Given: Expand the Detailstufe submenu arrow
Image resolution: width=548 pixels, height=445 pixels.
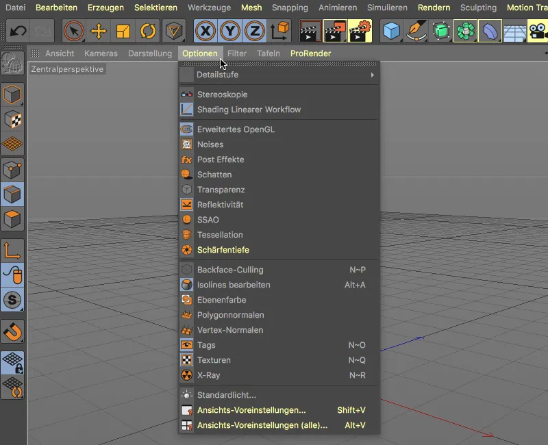Looking at the screenshot, I should pos(372,75).
